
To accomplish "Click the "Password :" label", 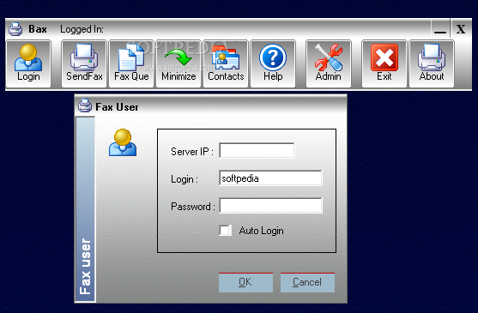I will pos(193,207).
